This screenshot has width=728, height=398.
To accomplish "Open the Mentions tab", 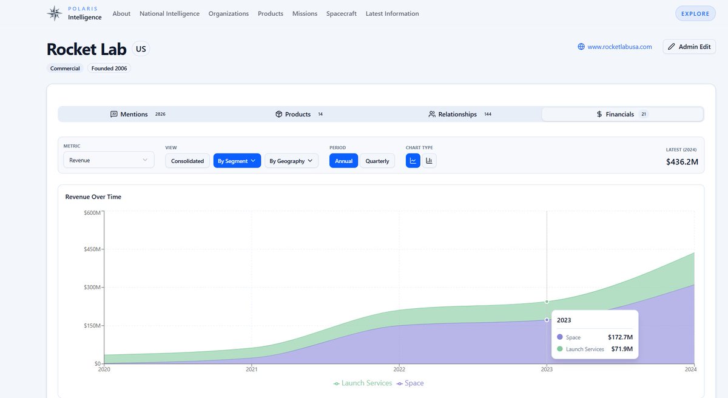I will pos(139,114).
